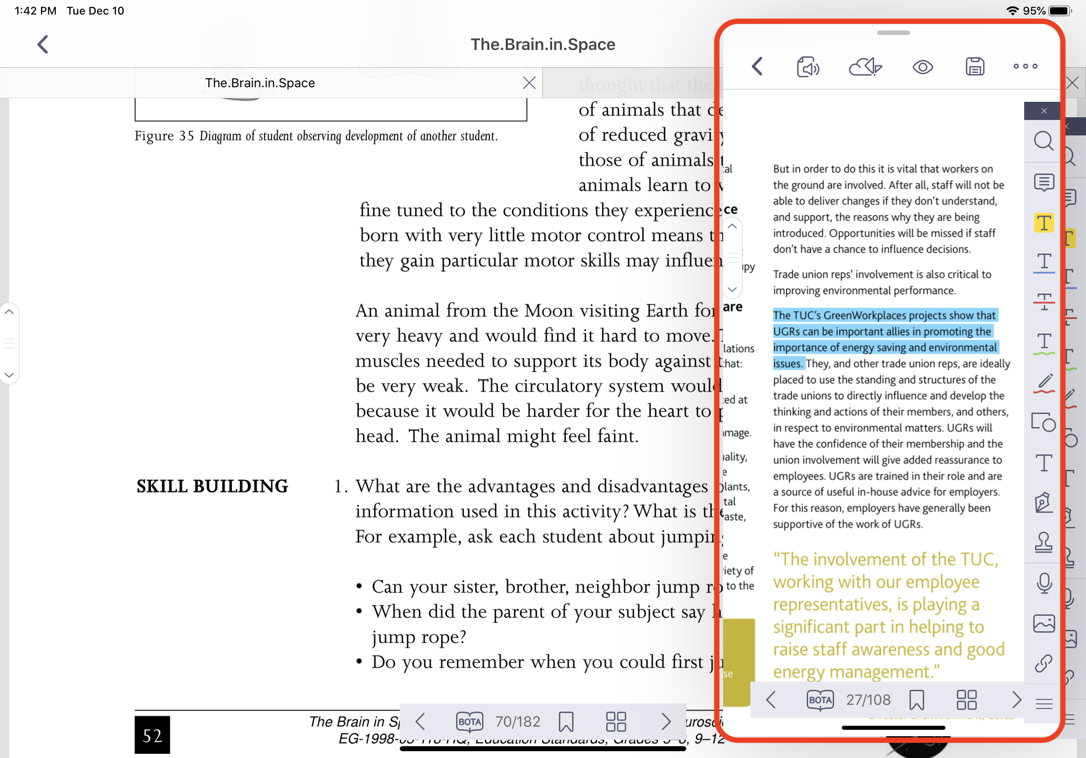Select yellow highlight text tool

pos(1044,222)
